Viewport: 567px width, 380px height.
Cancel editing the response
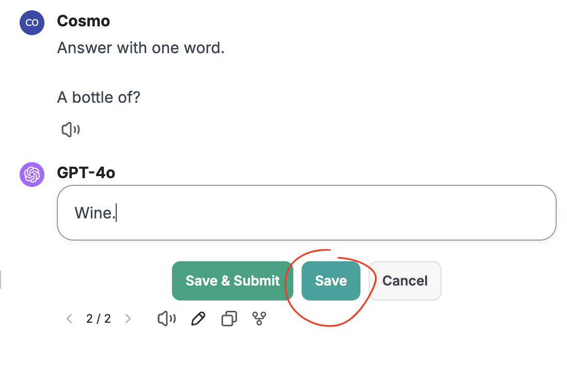405,281
